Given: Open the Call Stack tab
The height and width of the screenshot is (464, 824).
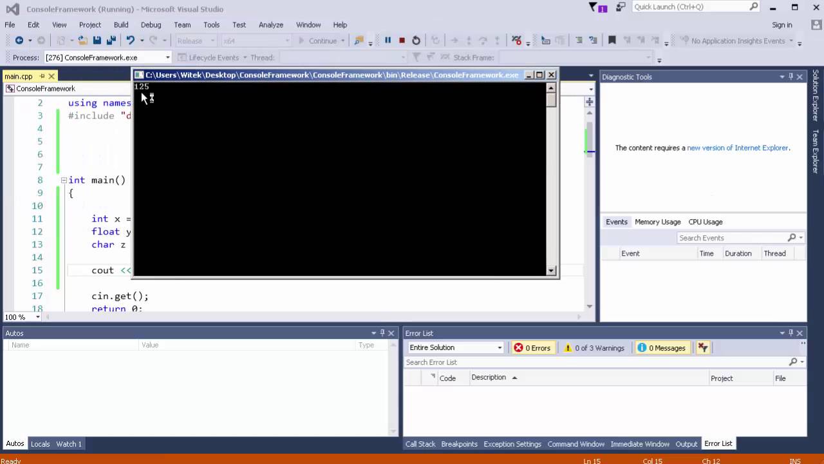Looking at the screenshot, I should click(420, 444).
